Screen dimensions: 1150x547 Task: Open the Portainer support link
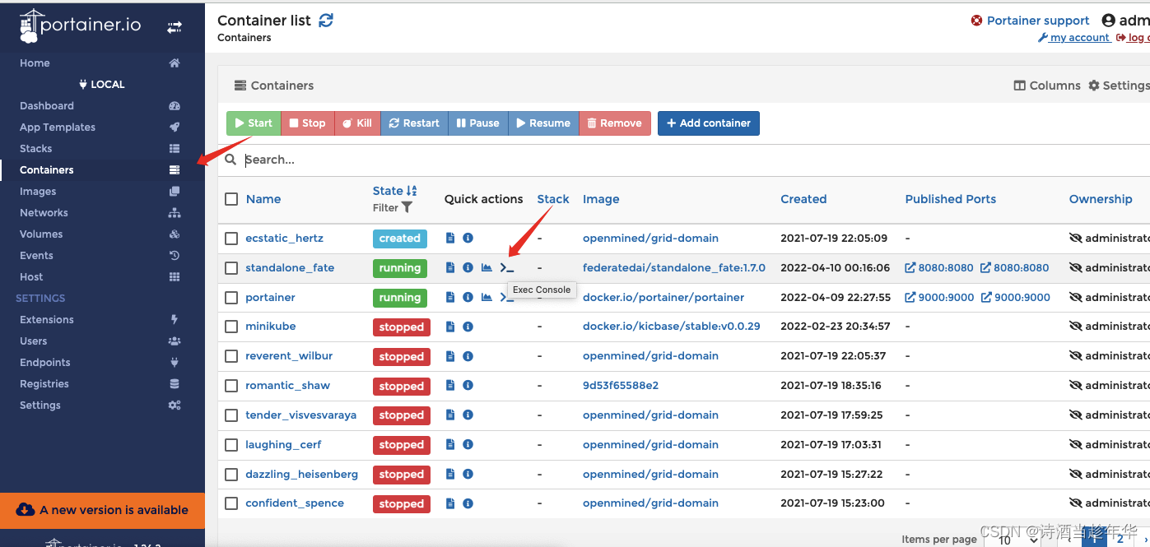(x=1030, y=21)
